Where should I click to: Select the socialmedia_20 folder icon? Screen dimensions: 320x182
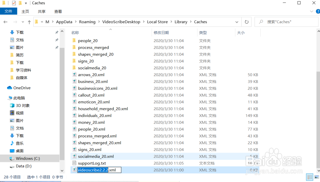tap(74, 68)
